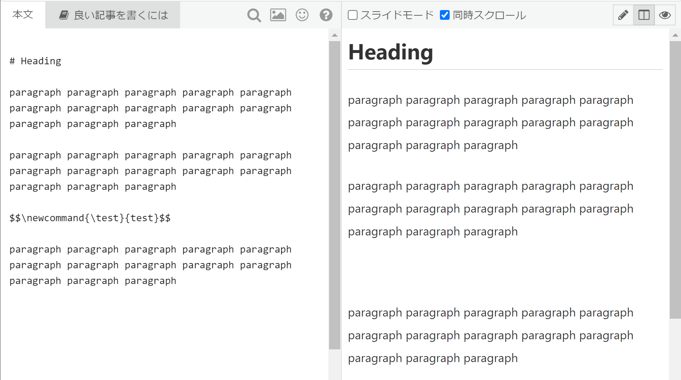Open the help question mark icon

(326, 15)
